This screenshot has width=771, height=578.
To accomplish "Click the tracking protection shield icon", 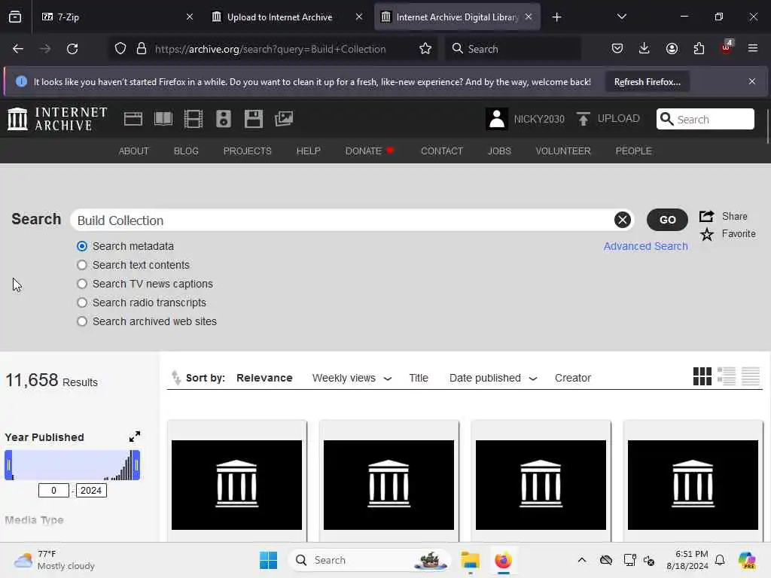I will [120, 49].
